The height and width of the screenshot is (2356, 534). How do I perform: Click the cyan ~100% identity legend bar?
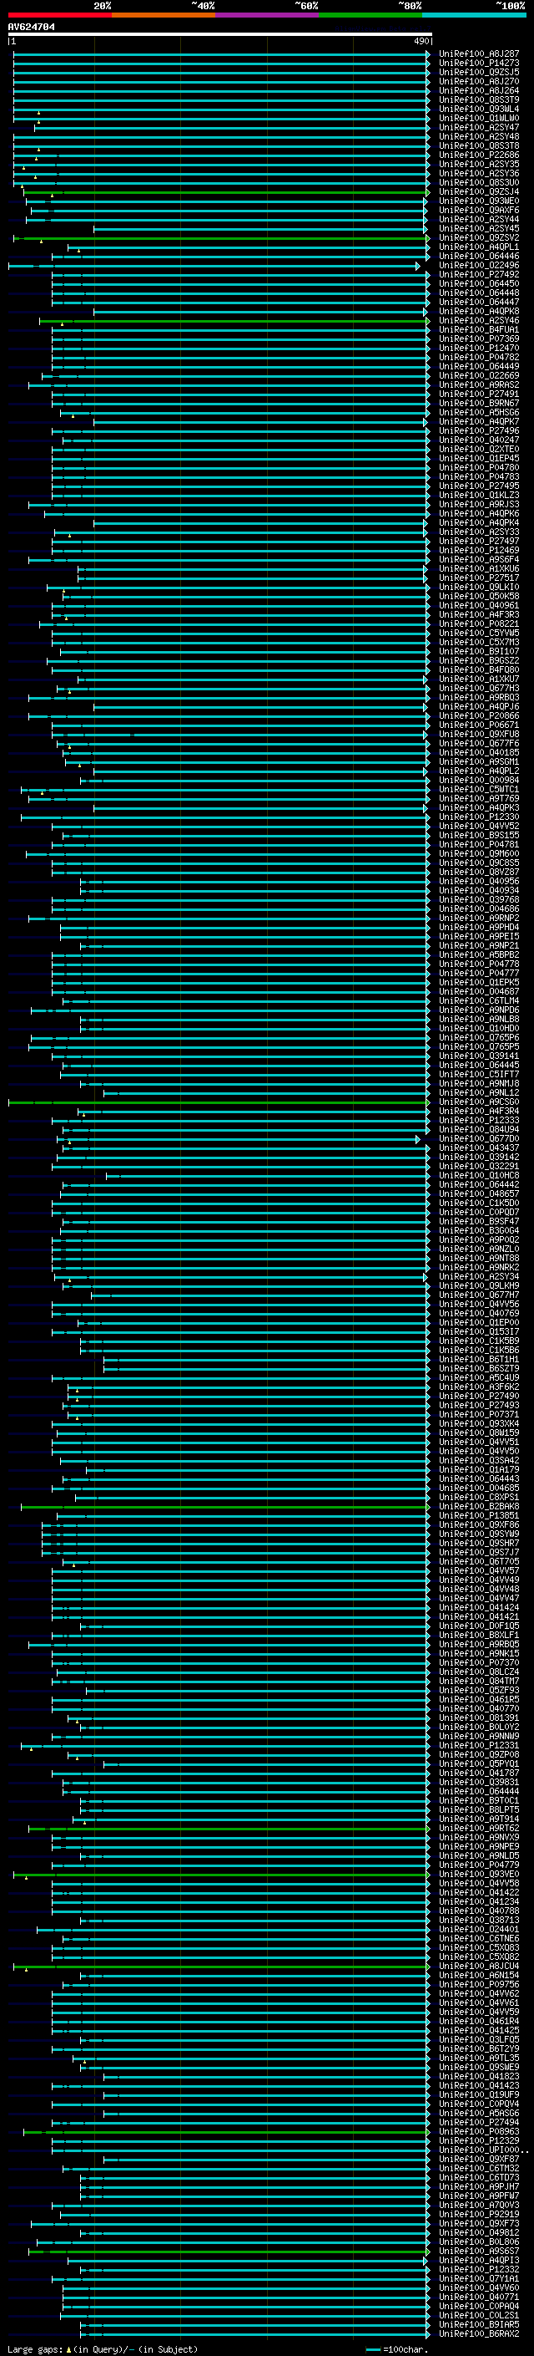click(x=474, y=15)
